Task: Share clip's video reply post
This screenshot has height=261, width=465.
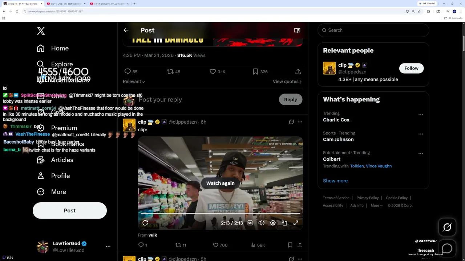Action: [x=300, y=245]
